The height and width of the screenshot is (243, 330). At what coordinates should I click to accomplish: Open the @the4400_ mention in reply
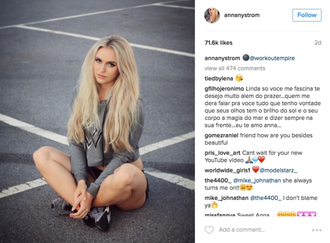(265, 198)
